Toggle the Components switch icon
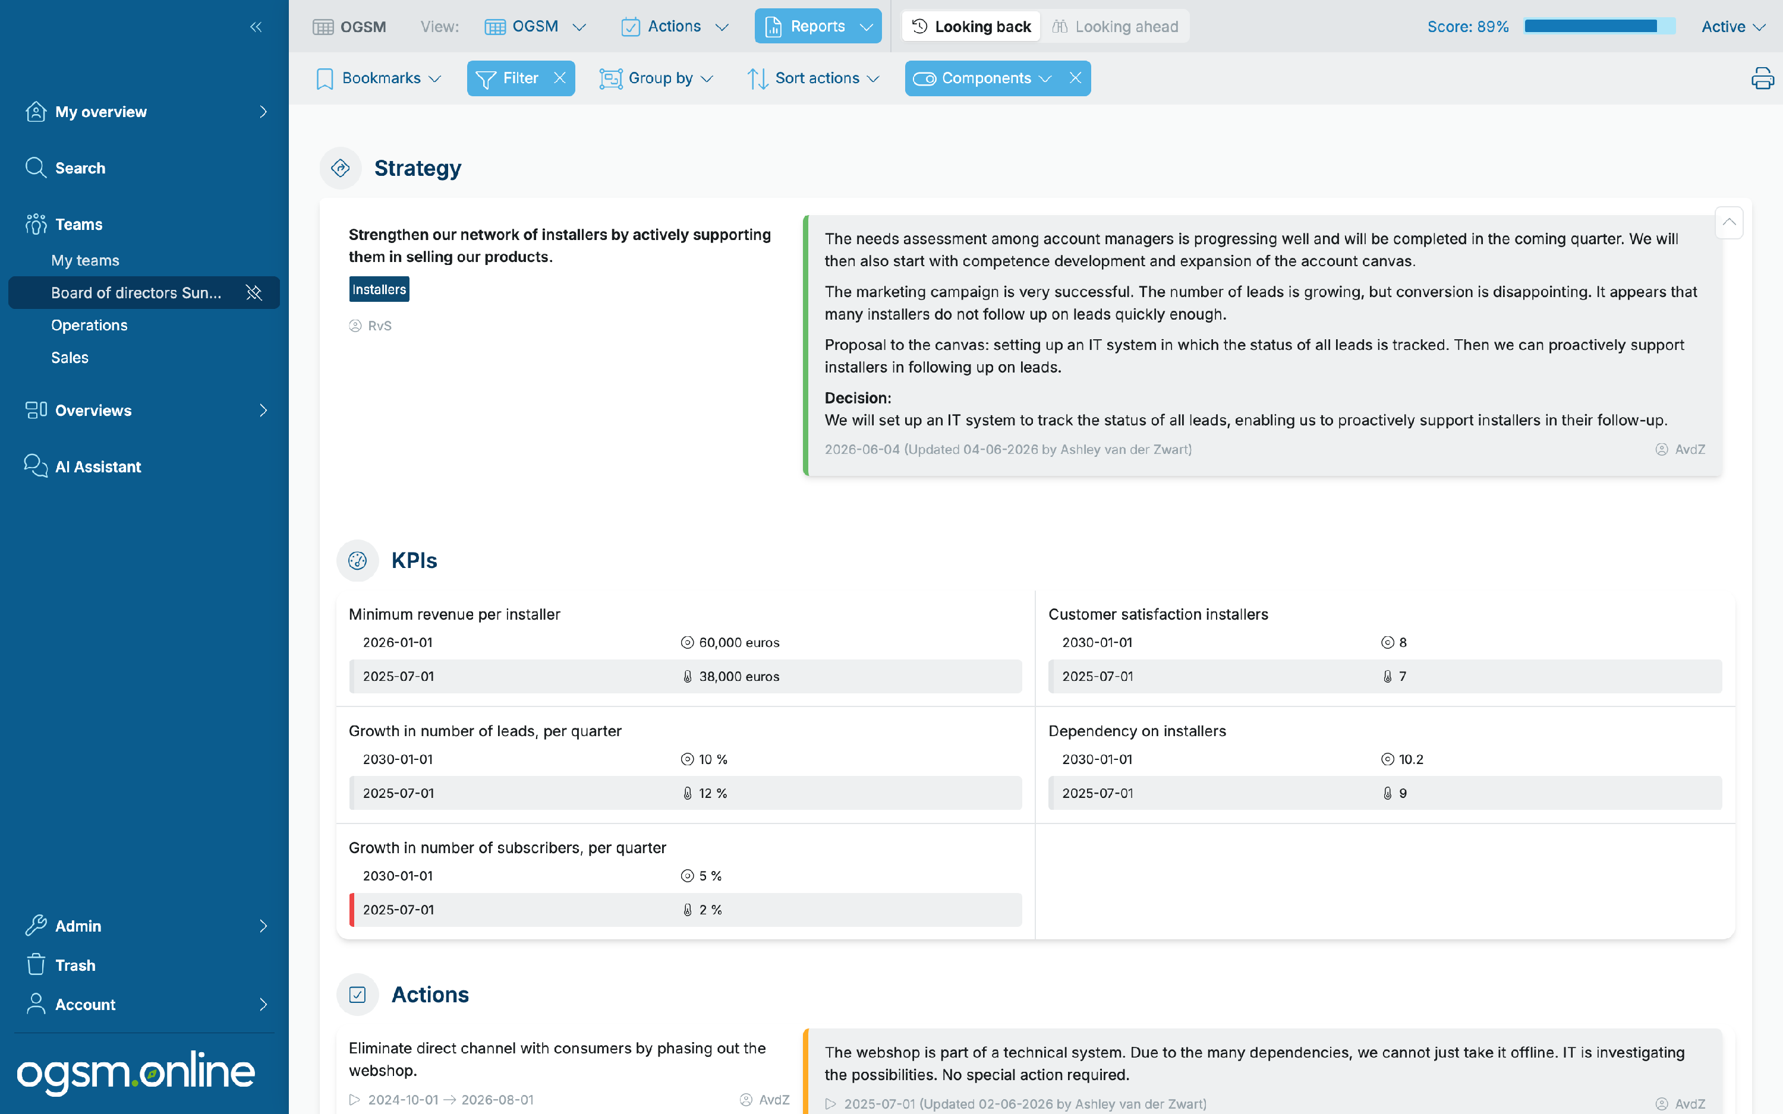Viewport: 1783px width, 1114px height. tap(924, 79)
